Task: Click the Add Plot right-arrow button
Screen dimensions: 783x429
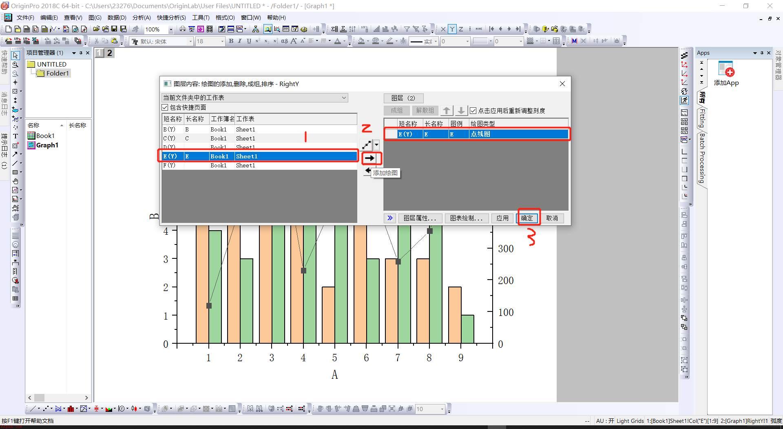Action: click(x=370, y=158)
